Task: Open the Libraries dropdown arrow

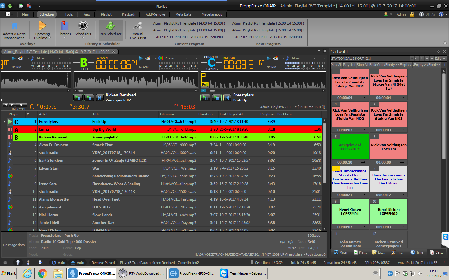Action: 65,38
